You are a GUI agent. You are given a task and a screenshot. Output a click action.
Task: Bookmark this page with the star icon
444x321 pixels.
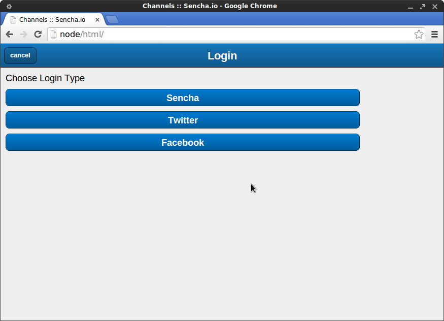tap(419, 34)
